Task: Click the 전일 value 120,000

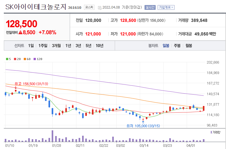Action: pos(93,21)
